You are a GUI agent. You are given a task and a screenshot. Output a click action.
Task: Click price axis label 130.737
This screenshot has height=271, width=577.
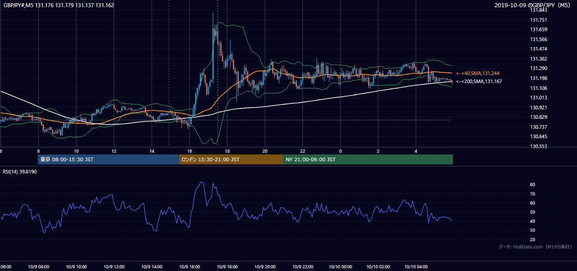point(539,127)
